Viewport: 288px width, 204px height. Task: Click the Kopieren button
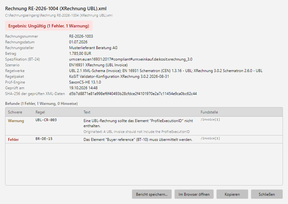coord(232,194)
